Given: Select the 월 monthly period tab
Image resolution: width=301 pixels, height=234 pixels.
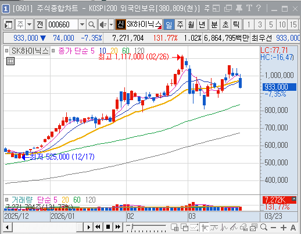Looking at the screenshot, I should (x=191, y=24).
